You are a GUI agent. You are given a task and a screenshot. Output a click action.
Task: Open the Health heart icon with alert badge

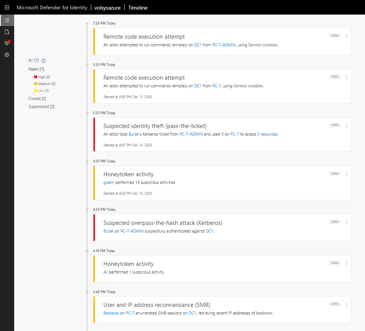coord(7,43)
